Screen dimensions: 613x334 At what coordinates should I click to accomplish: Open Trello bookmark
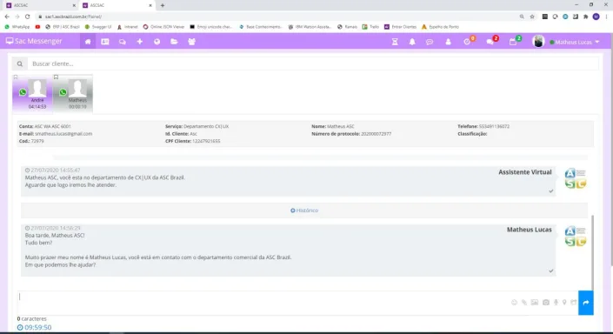click(370, 27)
